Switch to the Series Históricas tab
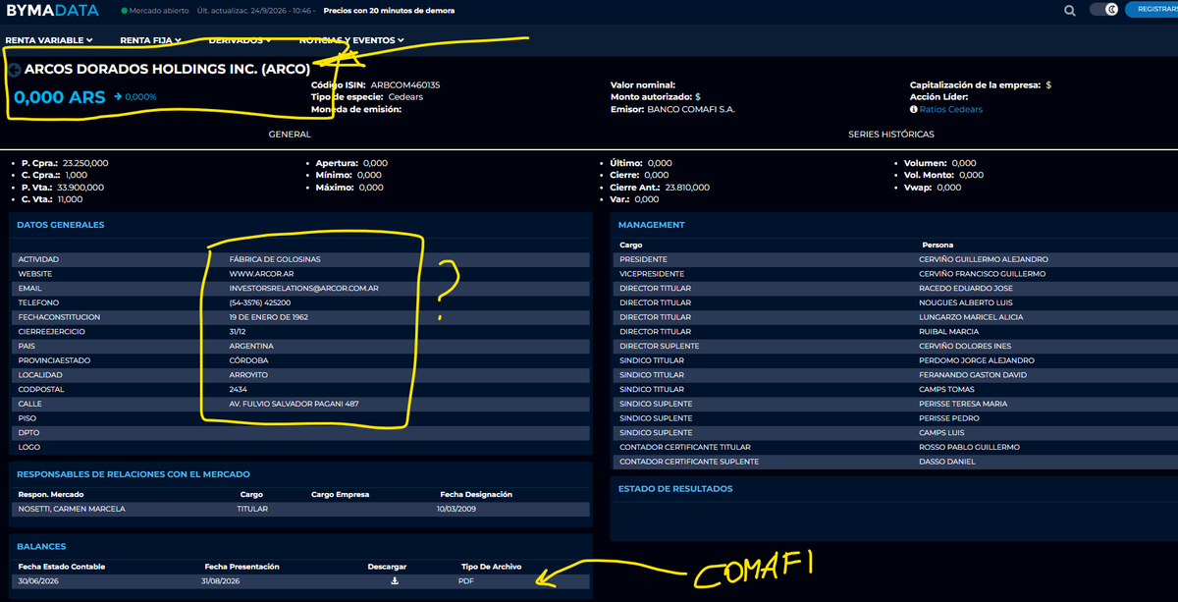Viewport: 1178px width, 602px height. pyautogui.click(x=891, y=135)
